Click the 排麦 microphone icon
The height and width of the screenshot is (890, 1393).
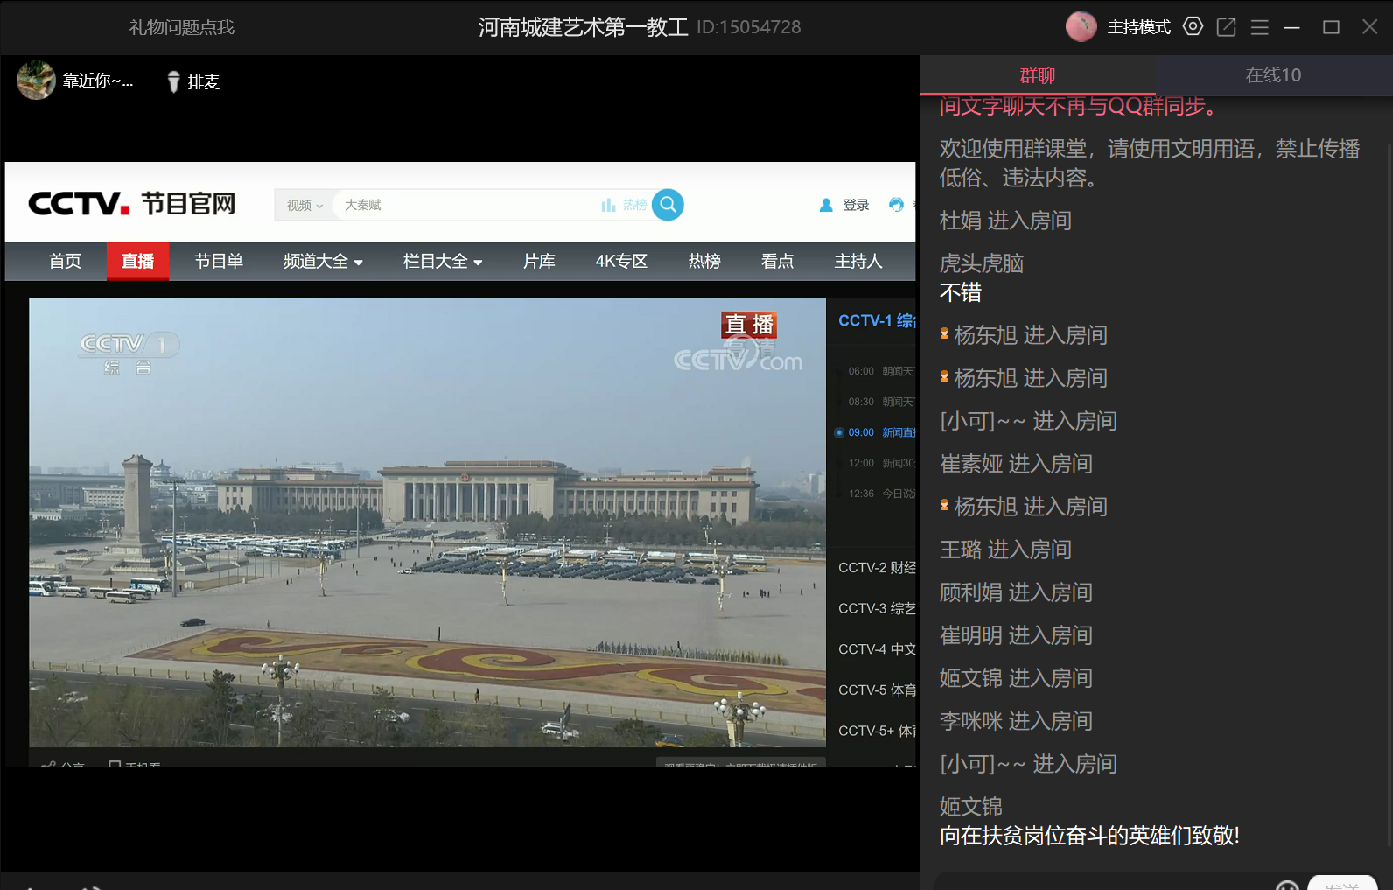pyautogui.click(x=173, y=81)
